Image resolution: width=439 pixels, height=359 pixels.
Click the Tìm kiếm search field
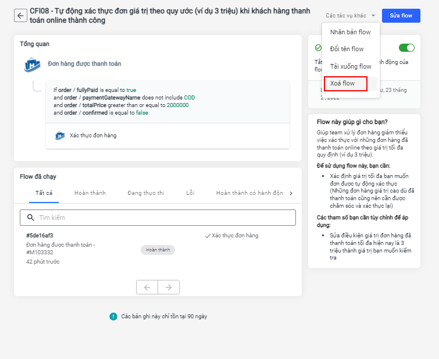tap(163, 218)
